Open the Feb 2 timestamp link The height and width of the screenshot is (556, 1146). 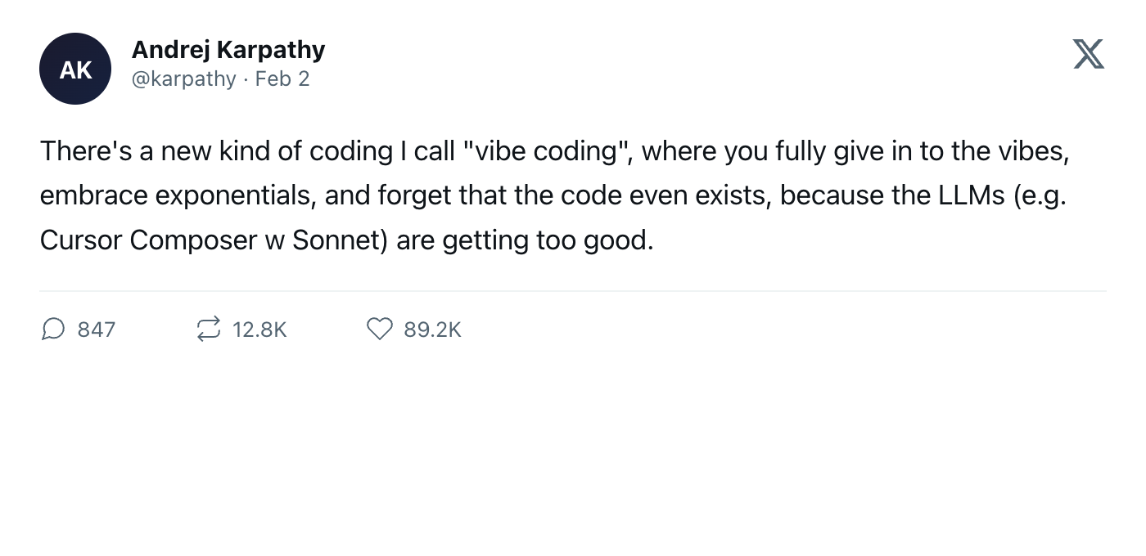(282, 79)
